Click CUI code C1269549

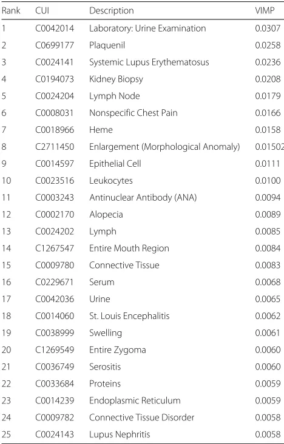click(55, 350)
